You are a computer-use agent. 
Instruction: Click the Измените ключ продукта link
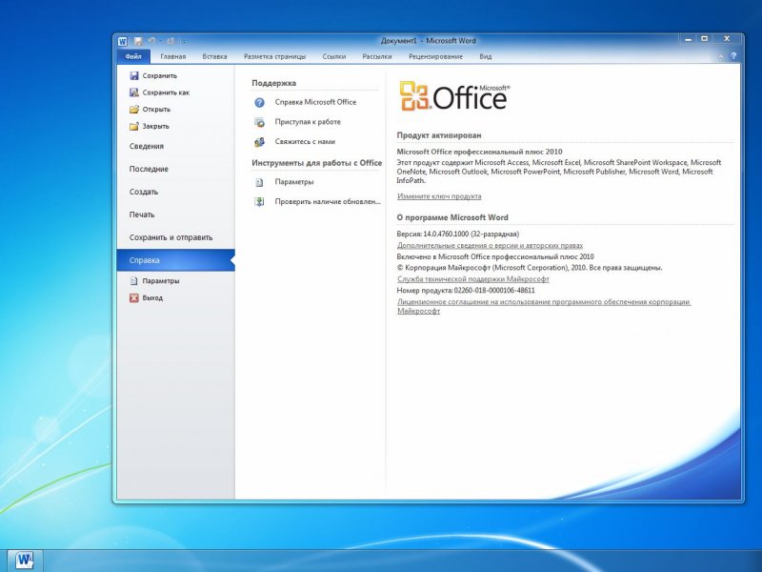coord(439,196)
